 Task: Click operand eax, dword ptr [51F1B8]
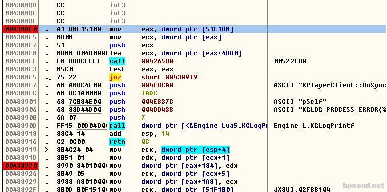tap(187, 29)
